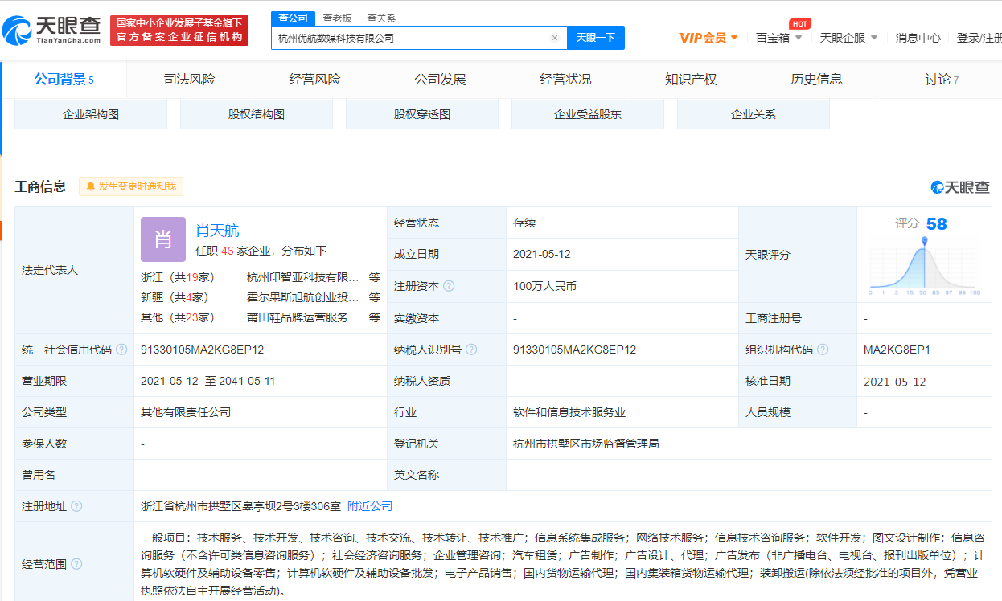
Task: Click help icon next to 经营范围
Action: tap(76, 564)
